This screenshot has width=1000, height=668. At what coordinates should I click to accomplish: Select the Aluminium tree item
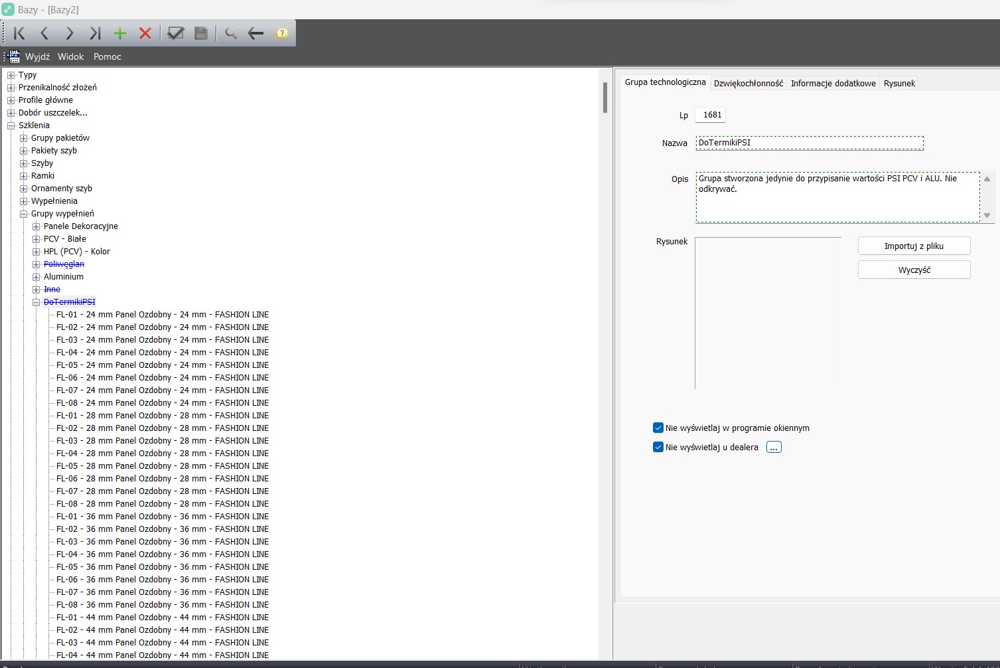64,277
